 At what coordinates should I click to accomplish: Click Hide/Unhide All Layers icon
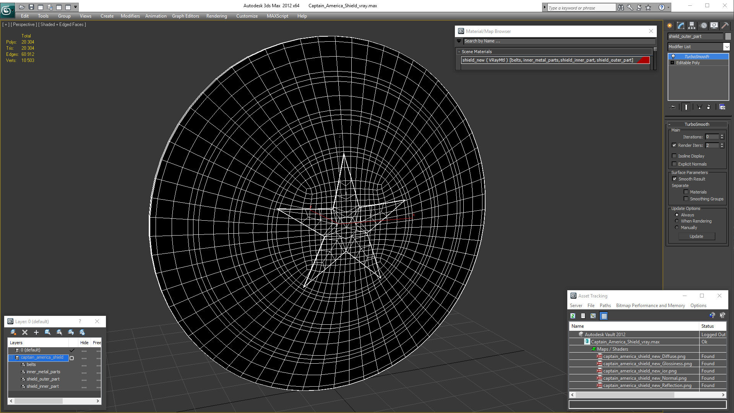(x=71, y=332)
